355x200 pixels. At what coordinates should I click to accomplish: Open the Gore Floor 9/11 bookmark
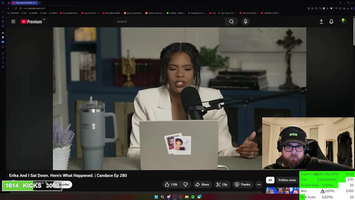pyautogui.click(x=91, y=13)
